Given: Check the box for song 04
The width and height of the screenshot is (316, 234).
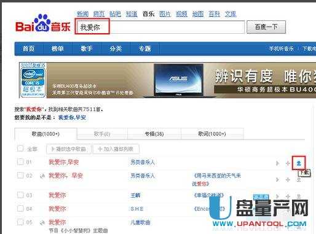Looking at the screenshot, I should [x=20, y=208].
